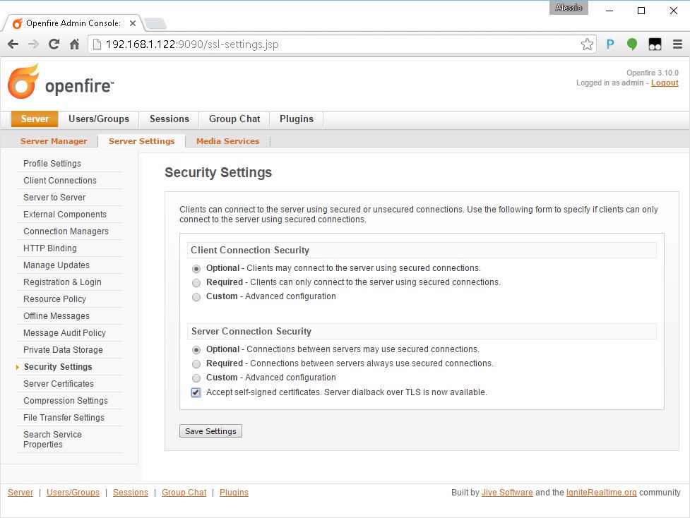Viewport: 690px width, 518px height.
Task: Uncheck Accept self-signed certificates
Action: pos(196,392)
